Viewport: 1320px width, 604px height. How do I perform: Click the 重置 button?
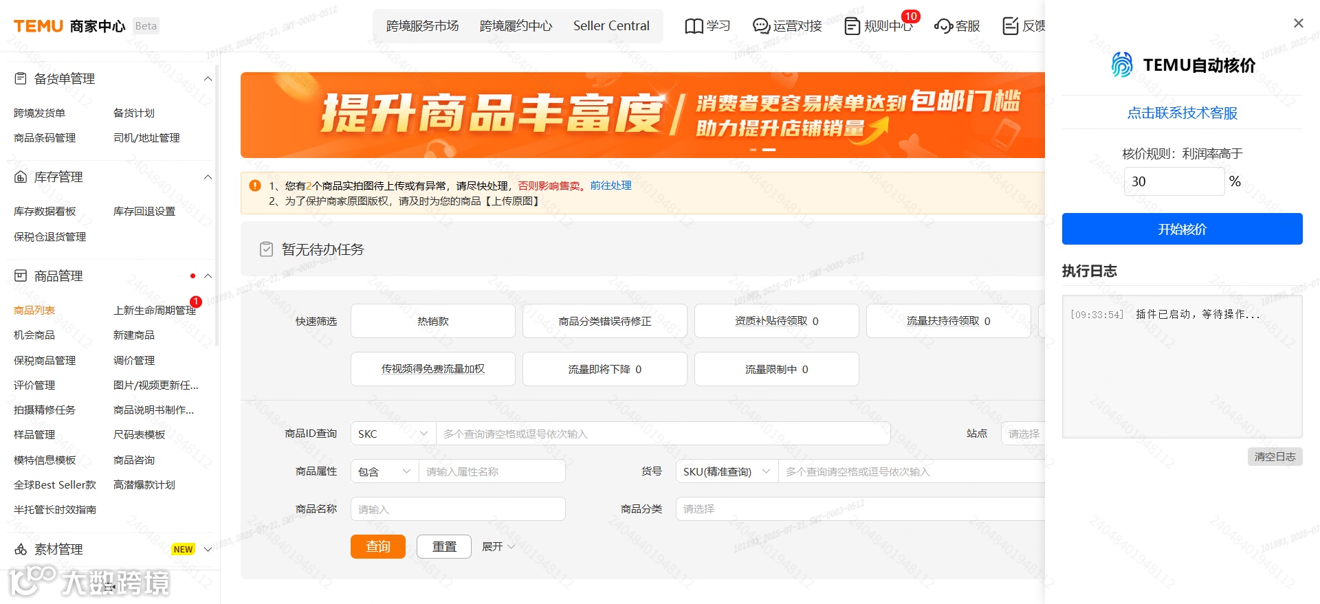[444, 546]
